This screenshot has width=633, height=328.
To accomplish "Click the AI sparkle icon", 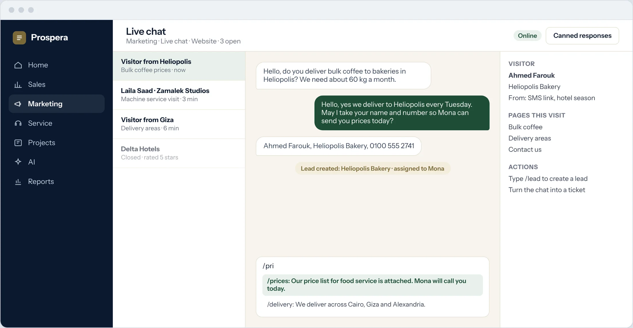I will pyautogui.click(x=18, y=162).
